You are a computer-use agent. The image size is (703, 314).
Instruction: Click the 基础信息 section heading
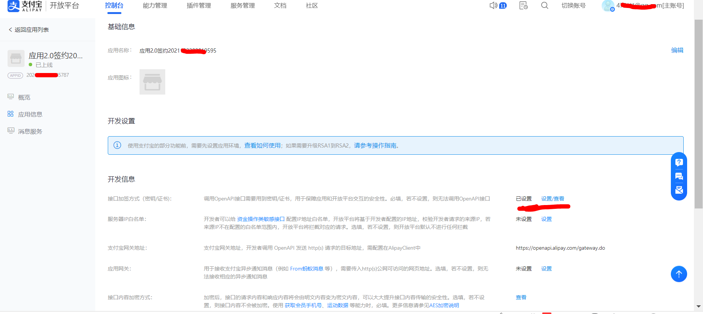coord(121,27)
